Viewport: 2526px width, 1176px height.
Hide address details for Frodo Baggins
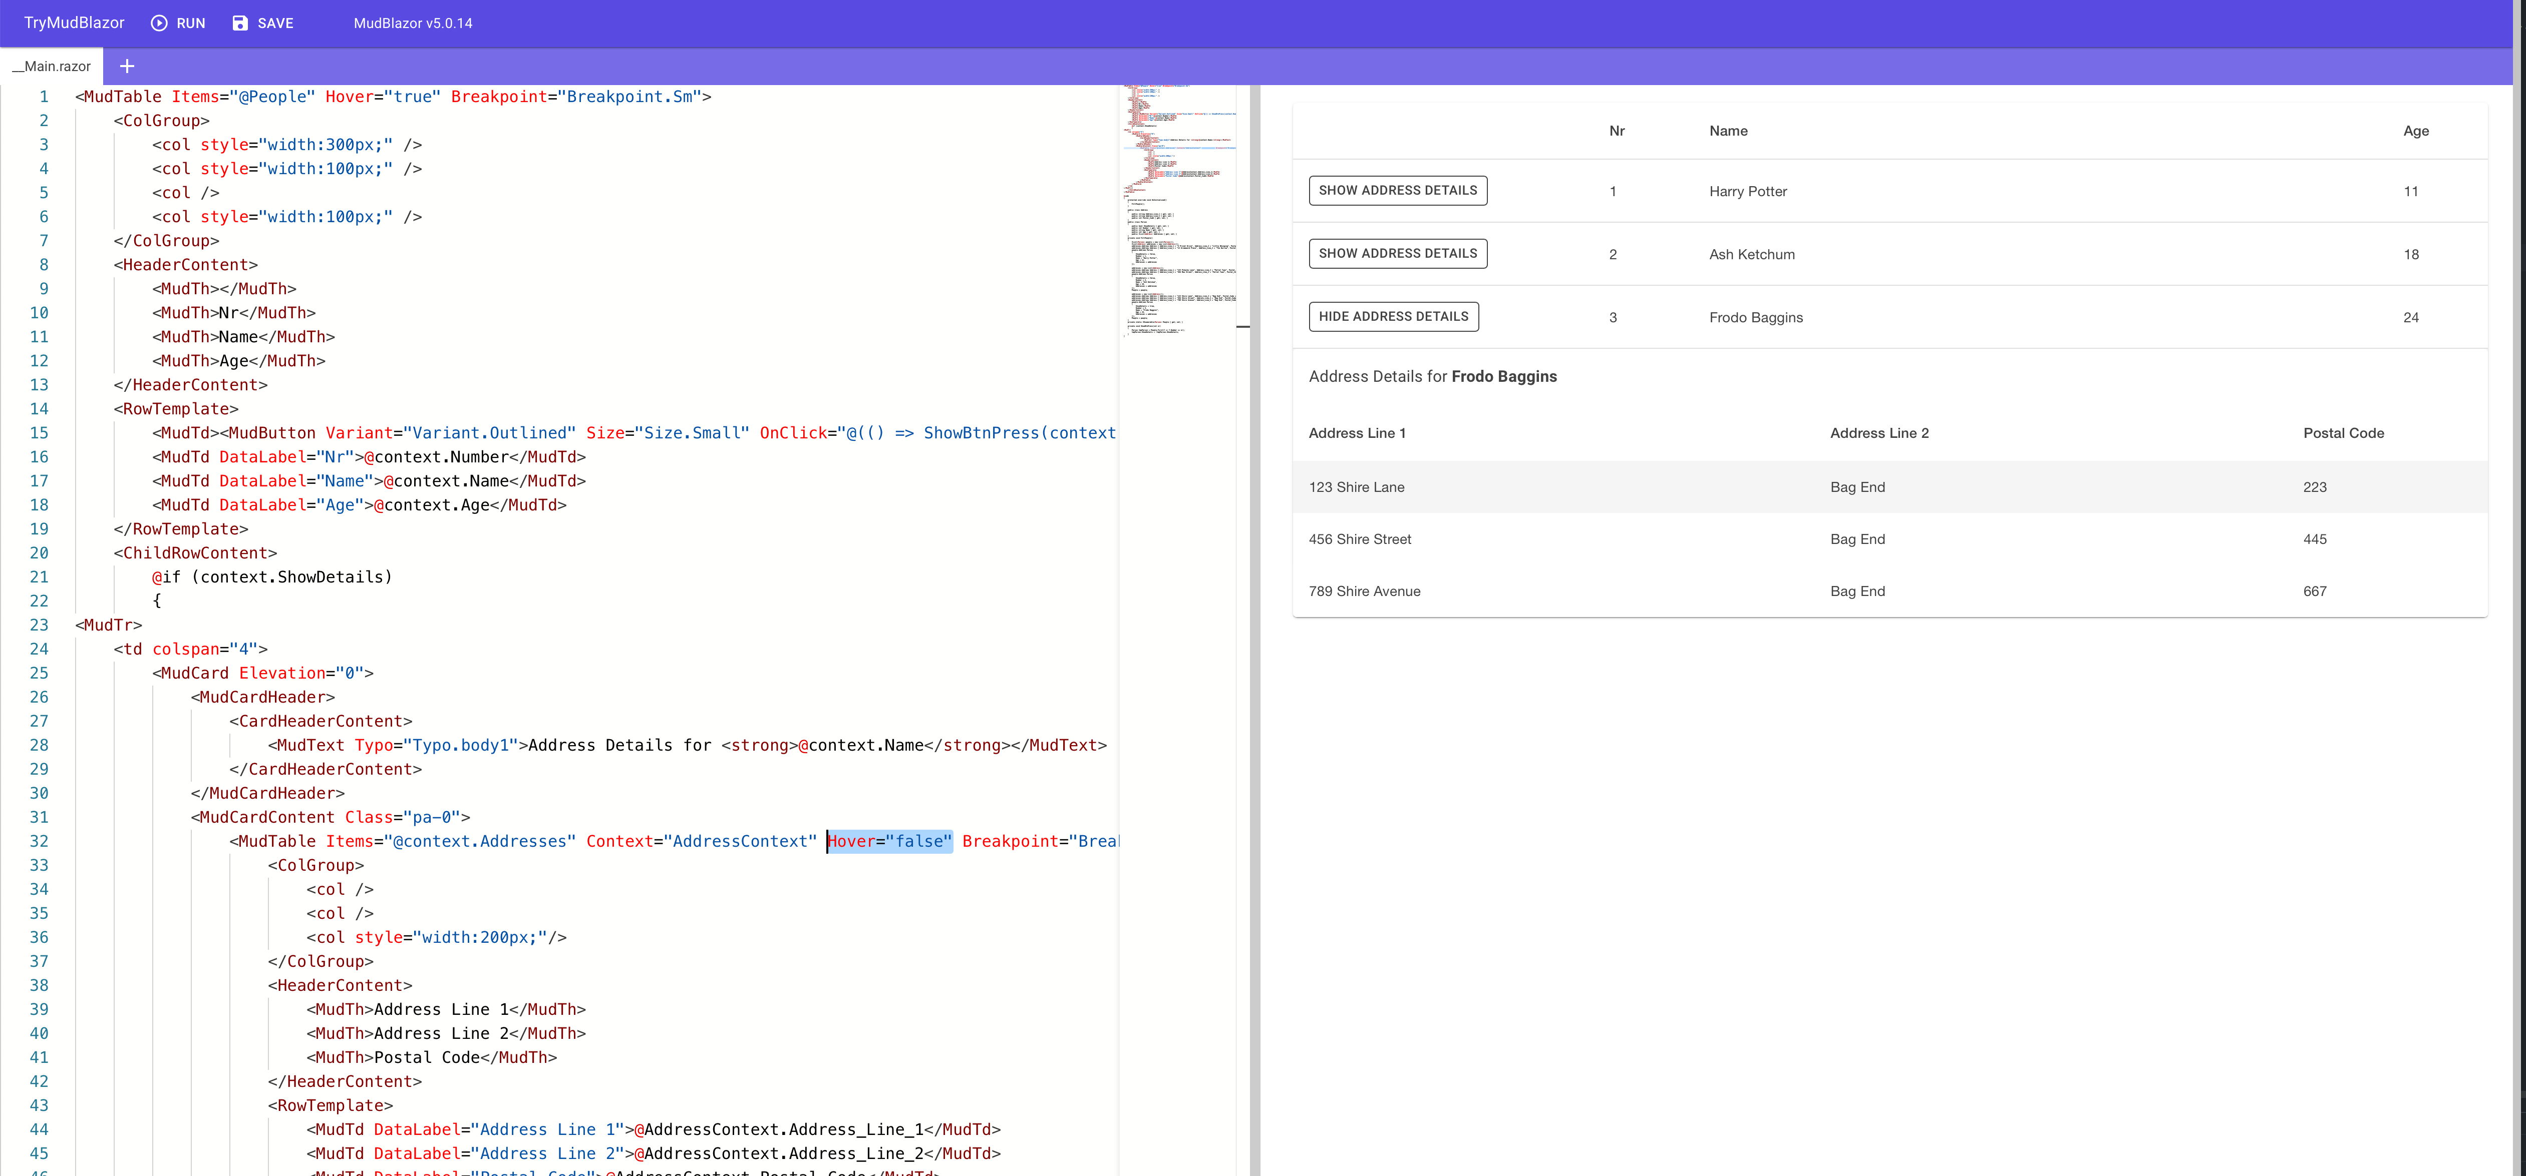[x=1393, y=317]
